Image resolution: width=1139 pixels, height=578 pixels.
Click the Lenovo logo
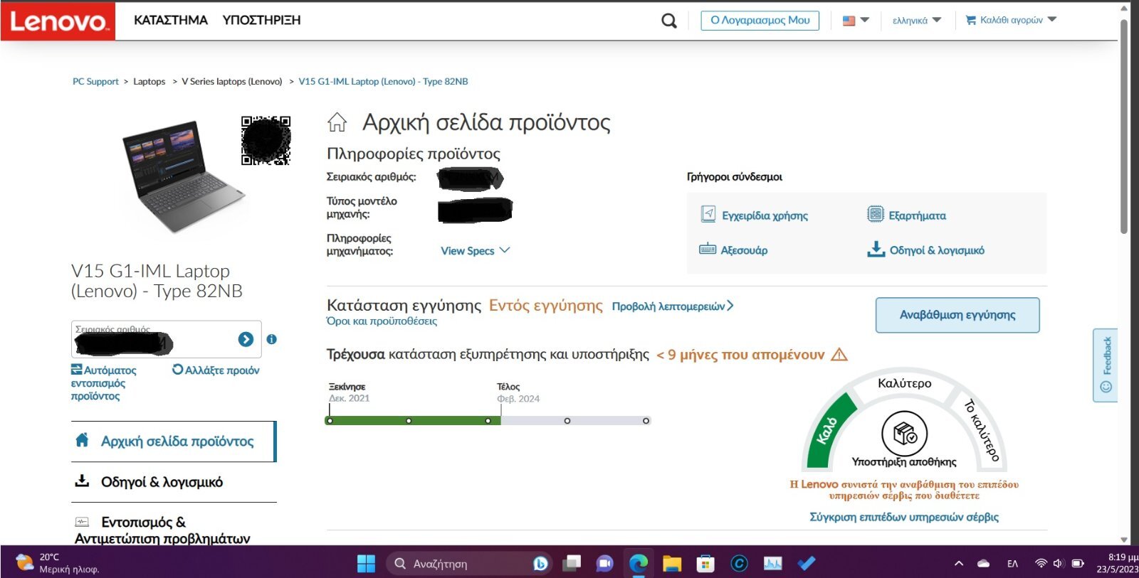(x=58, y=21)
